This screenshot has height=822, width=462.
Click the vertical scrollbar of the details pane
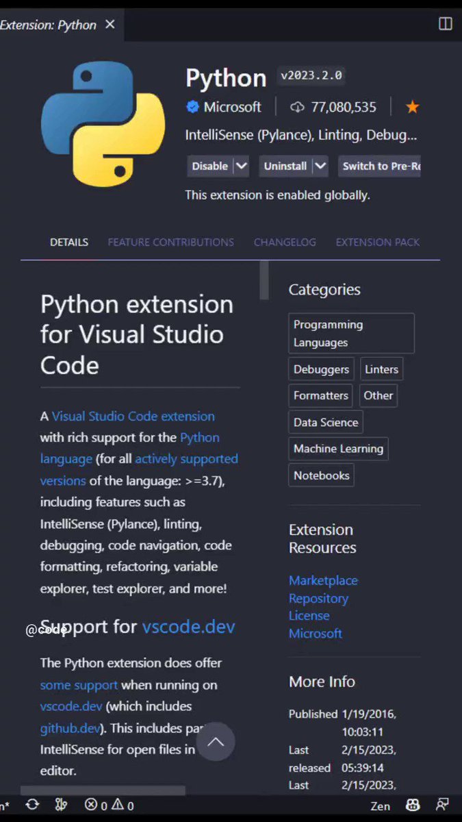click(264, 280)
